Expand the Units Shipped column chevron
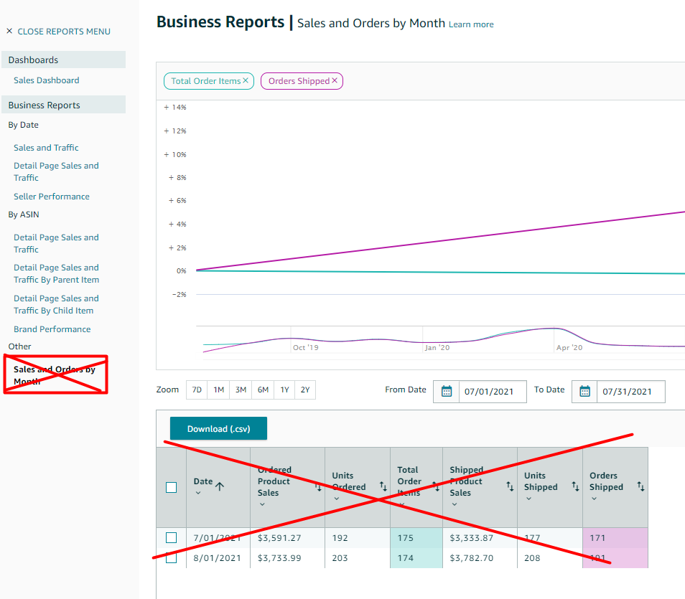Image resolution: width=685 pixels, height=599 pixels. [528, 499]
